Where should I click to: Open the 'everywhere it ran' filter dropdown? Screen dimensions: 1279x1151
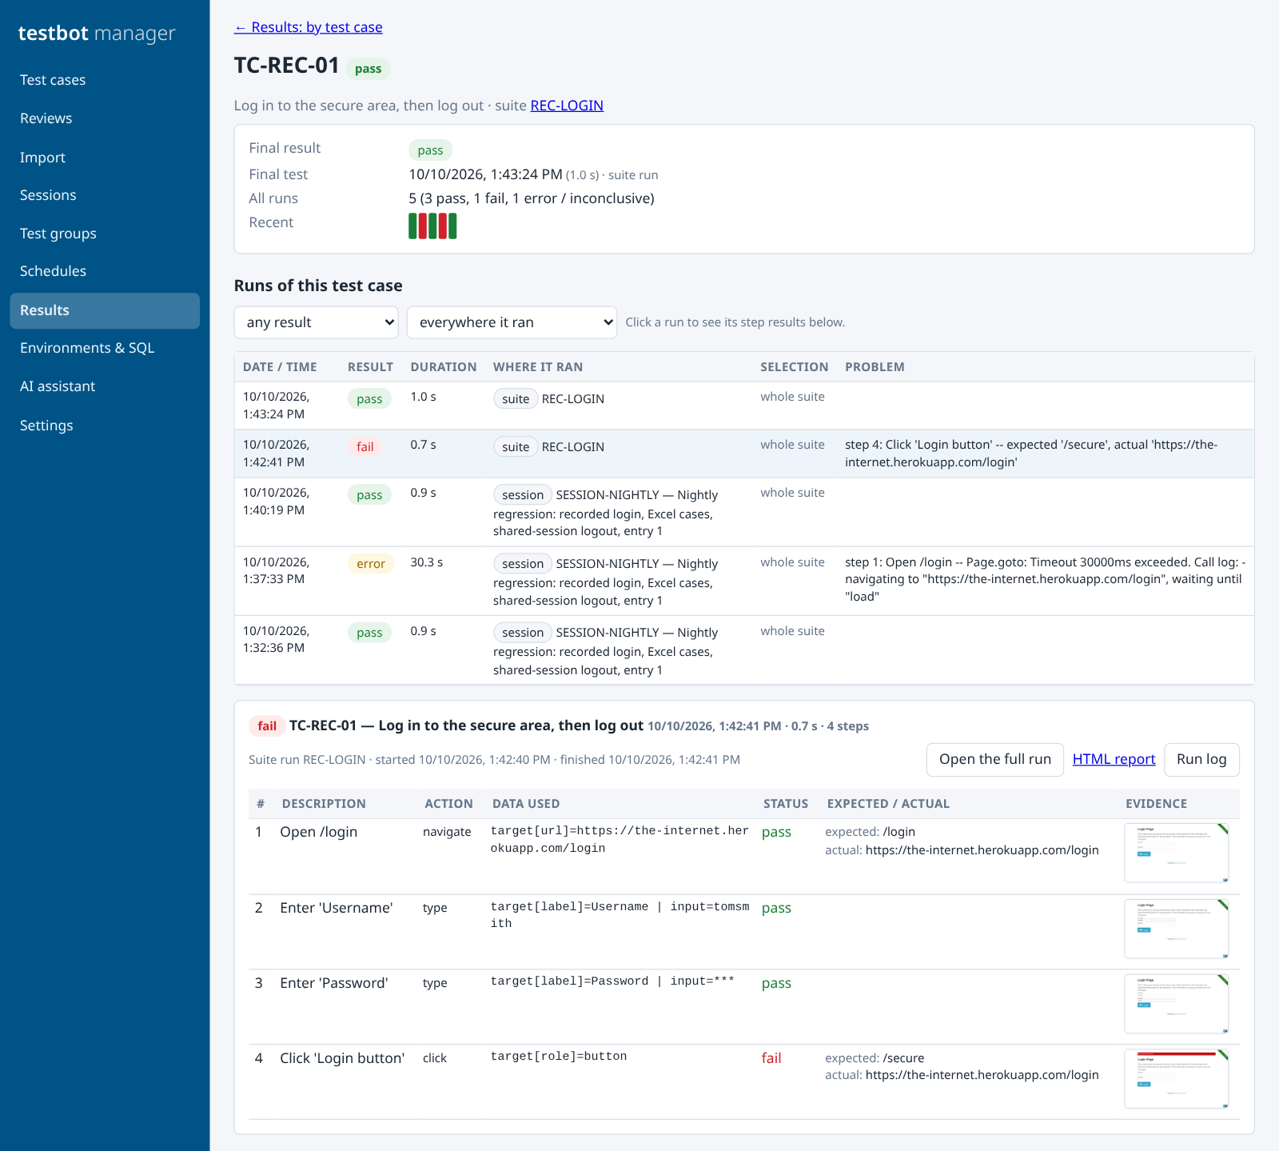(512, 322)
